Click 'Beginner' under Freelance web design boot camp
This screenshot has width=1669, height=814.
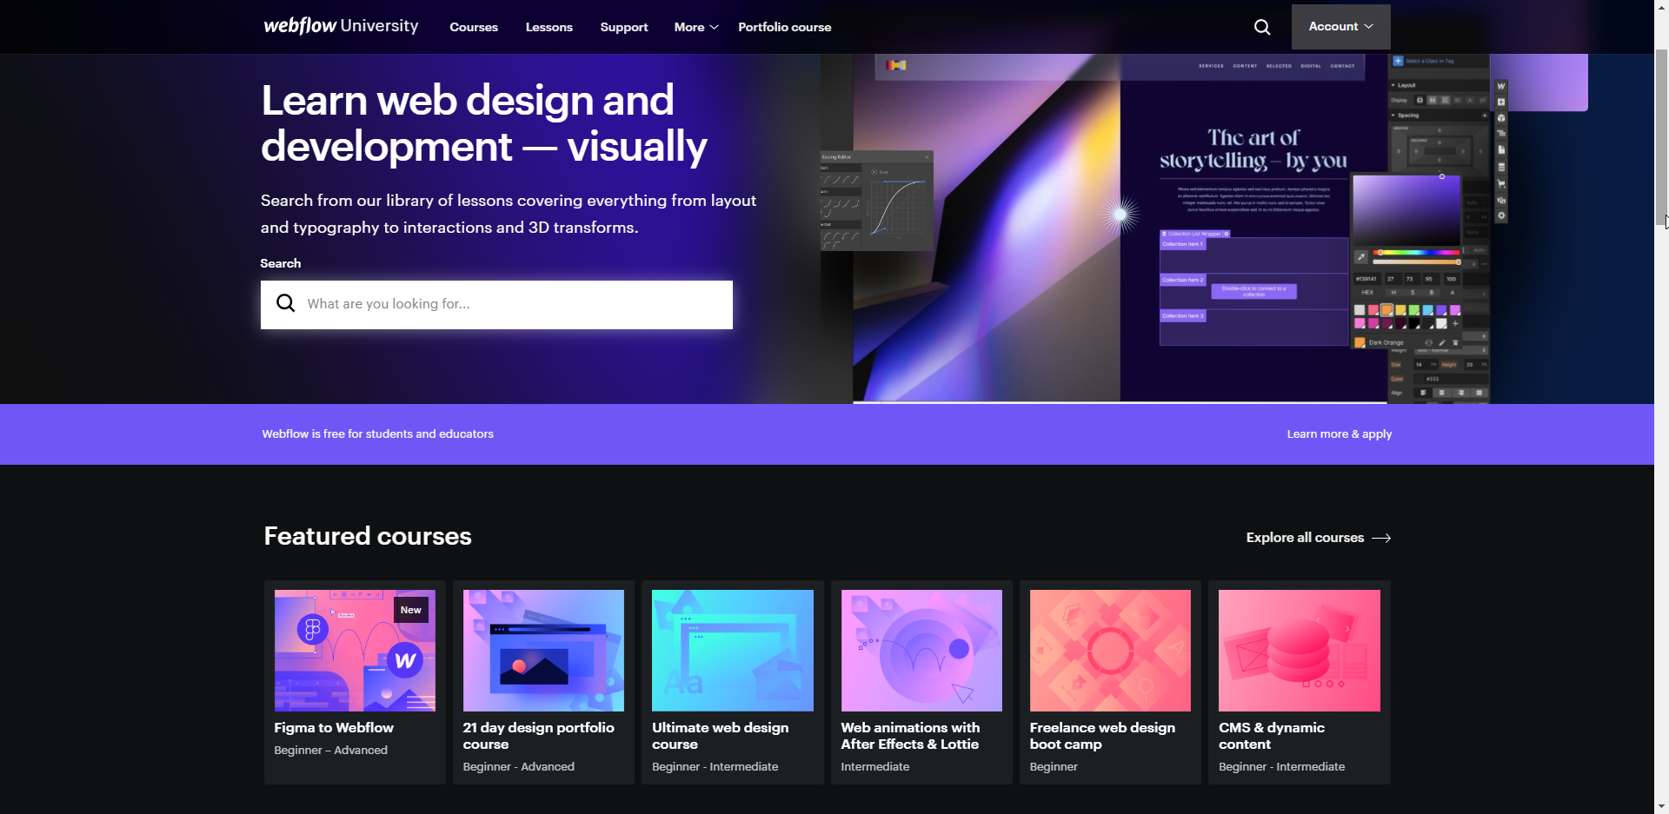click(1054, 767)
